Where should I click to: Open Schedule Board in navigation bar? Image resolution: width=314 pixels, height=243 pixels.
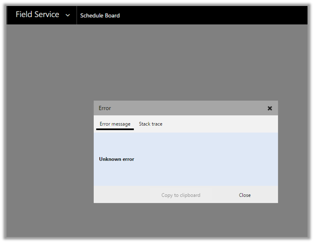point(100,15)
